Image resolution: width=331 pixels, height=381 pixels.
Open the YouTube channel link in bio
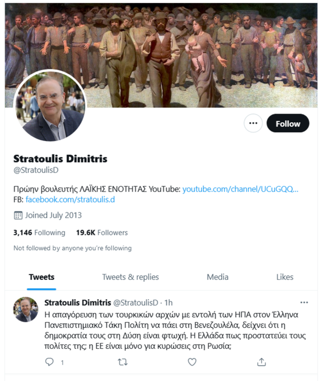tap(240, 189)
